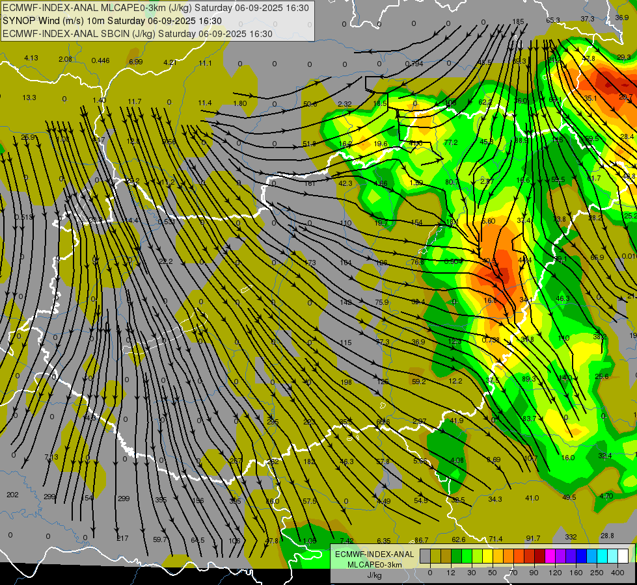Click the map value 83.7
The height and width of the screenshot is (585, 637).
pos(530,419)
